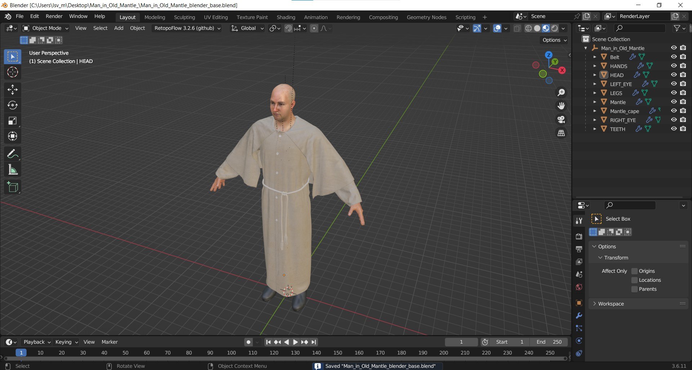This screenshot has width=692, height=370.
Task: Open the Particles properties tab
Action: (x=579, y=328)
